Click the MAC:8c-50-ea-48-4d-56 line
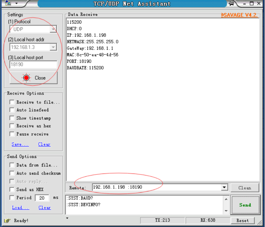 point(92,55)
